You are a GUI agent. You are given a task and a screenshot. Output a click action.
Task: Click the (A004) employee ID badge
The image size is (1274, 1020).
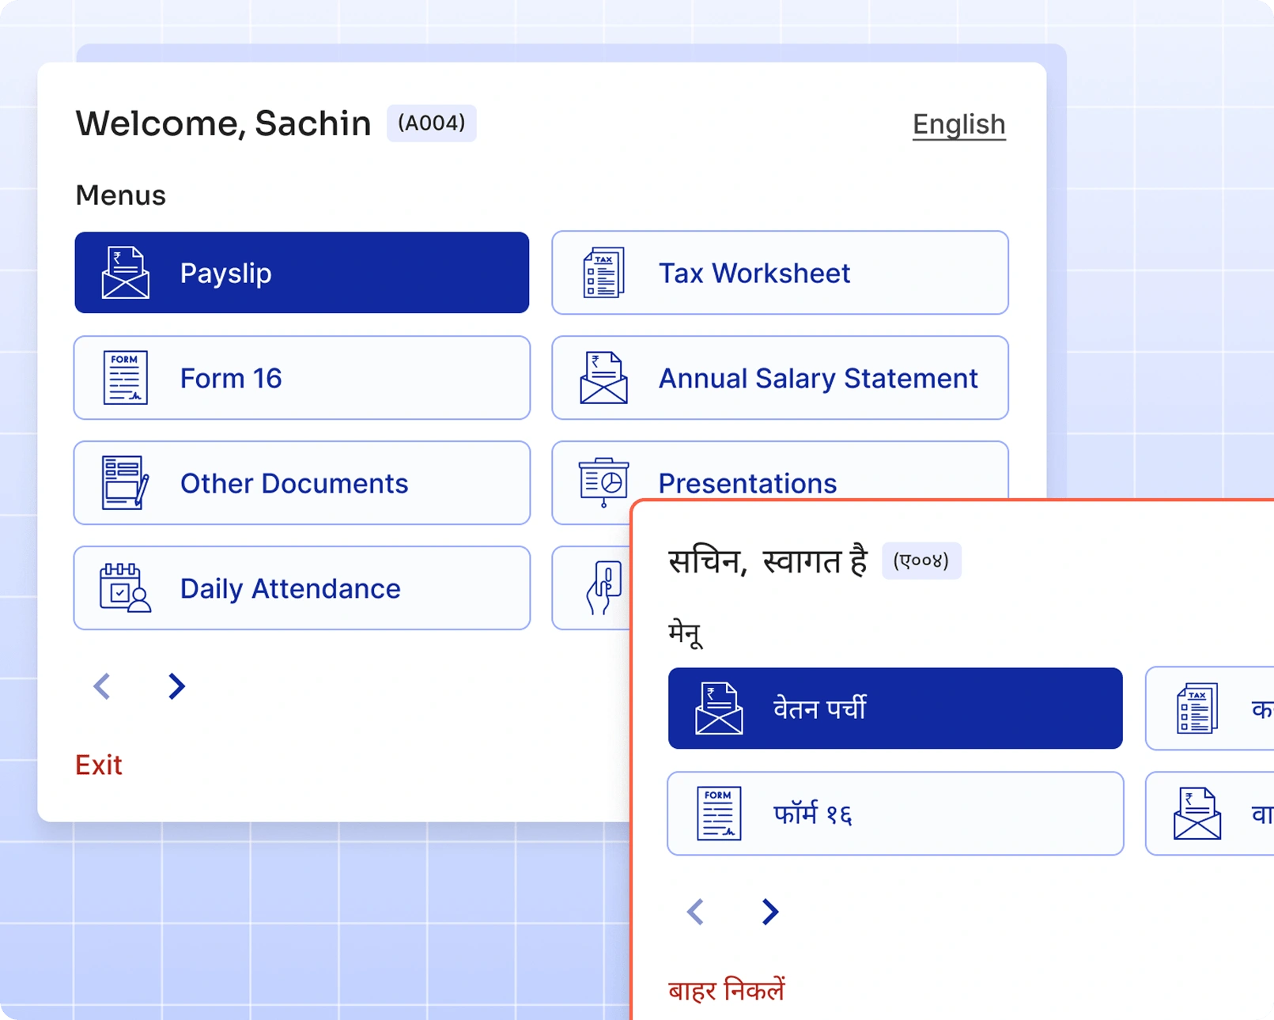pyautogui.click(x=431, y=123)
